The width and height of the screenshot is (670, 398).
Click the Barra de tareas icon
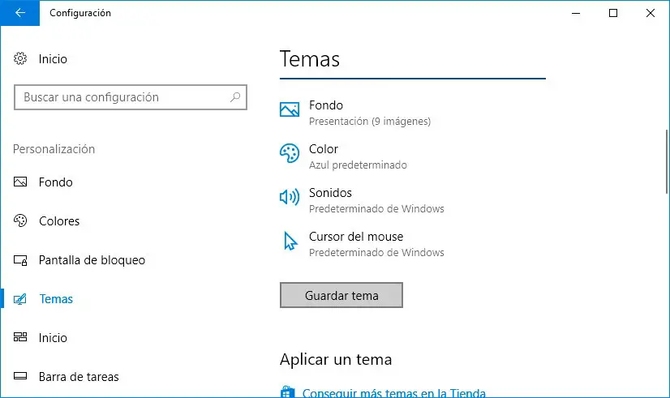(21, 377)
